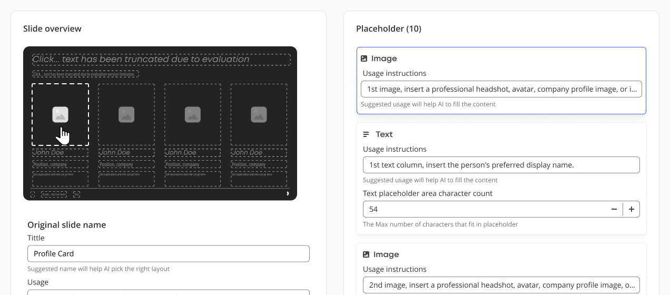The height and width of the screenshot is (295, 670).
Task: Click the Profile Card title input field
Action: (x=169, y=253)
